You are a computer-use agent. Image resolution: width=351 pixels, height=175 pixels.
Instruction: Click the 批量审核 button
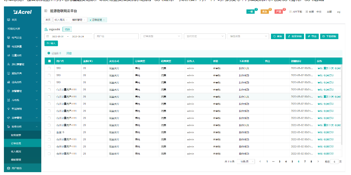click(294, 36)
